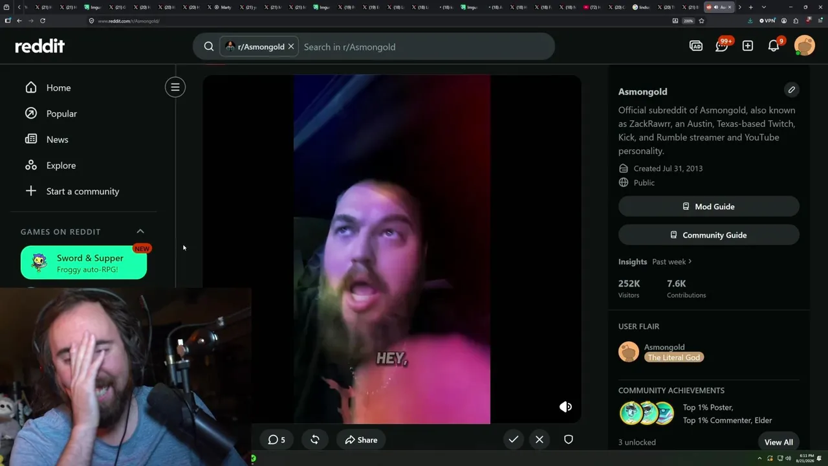Screen dimensions: 828x466
Task: Click the 200% zoom level indicator
Action: pyautogui.click(x=688, y=21)
